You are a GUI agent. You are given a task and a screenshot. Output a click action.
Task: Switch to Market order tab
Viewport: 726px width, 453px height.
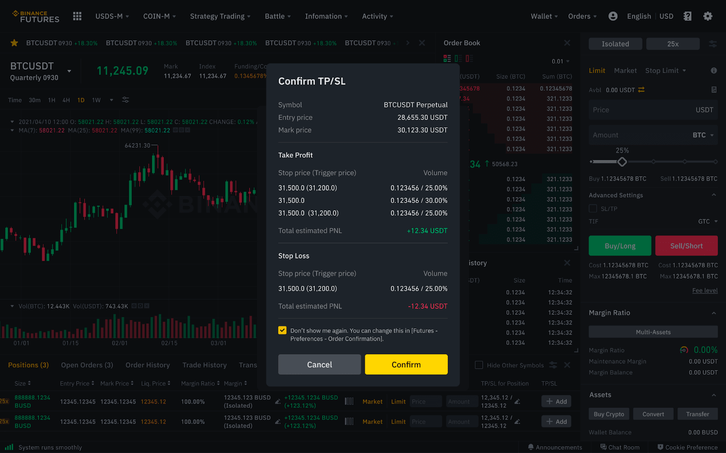click(625, 71)
